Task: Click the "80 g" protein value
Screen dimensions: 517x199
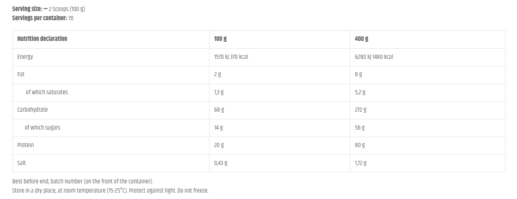Action: [359, 145]
